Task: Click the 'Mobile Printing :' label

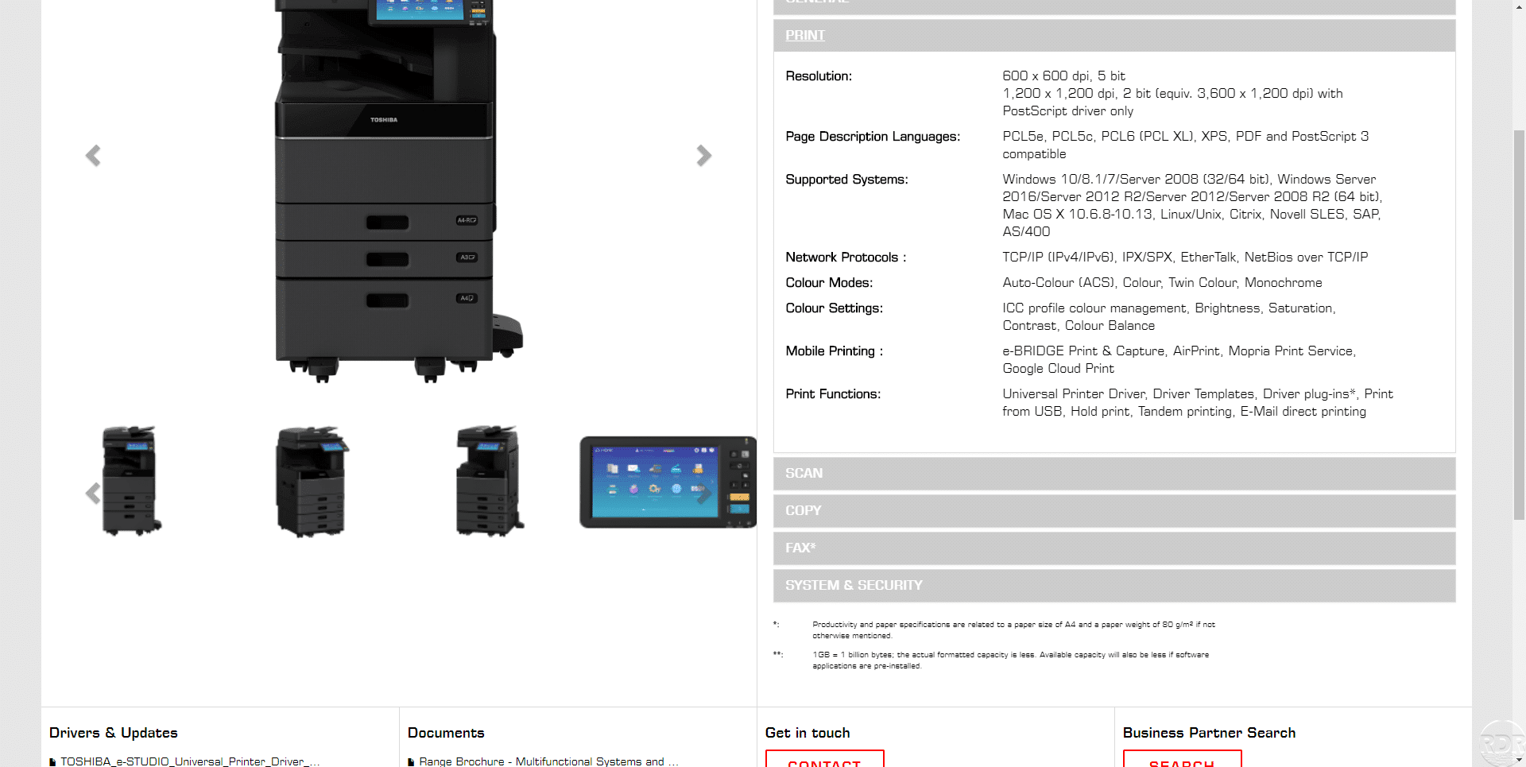Action: tap(835, 351)
